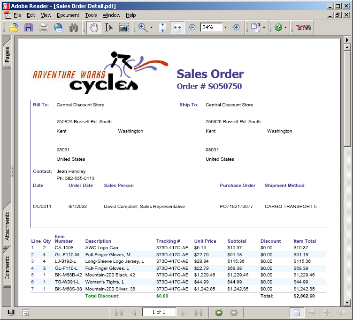Choose the Snapshot camera tool
Image resolution: width=353 pixels, height=320 pixels.
[123, 28]
